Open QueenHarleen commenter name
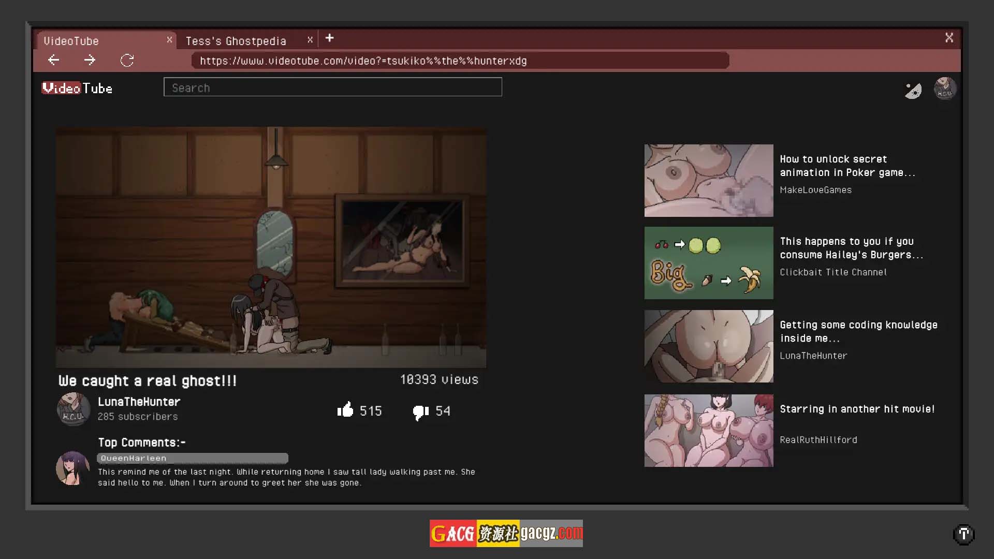Viewport: 994px width, 559px height. [134, 458]
